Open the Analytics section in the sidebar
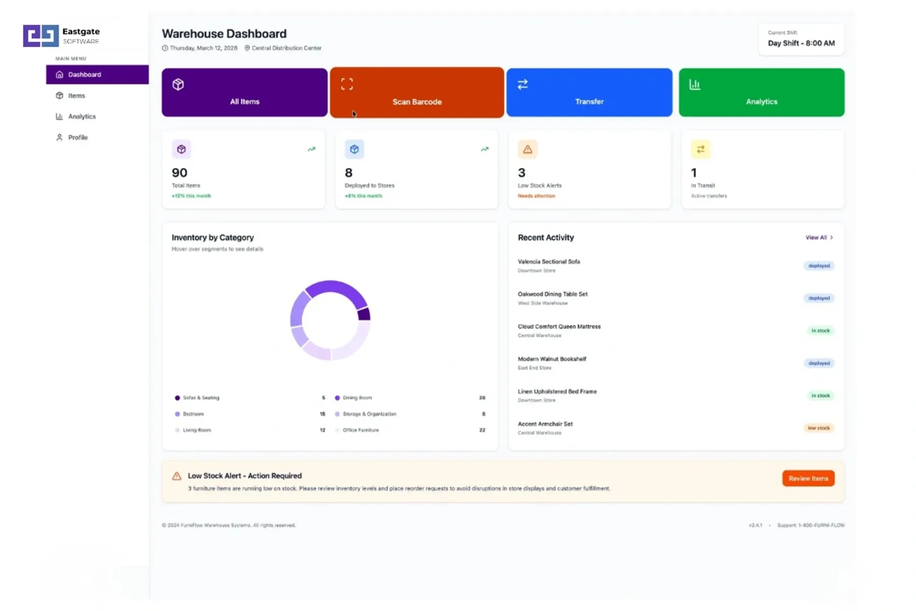This screenshot has height=611, width=916. tap(81, 116)
